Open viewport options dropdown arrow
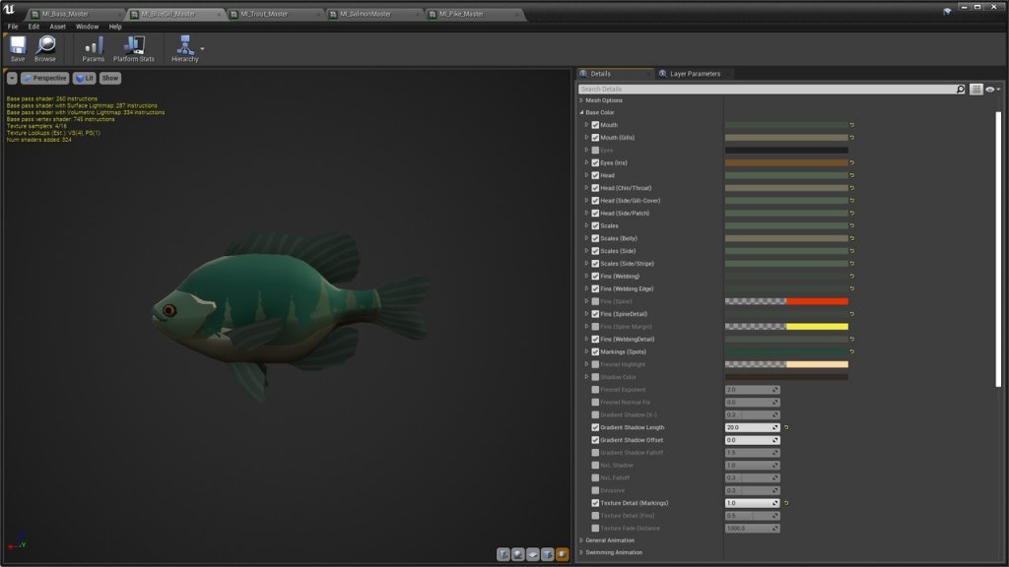The height and width of the screenshot is (567, 1009). (12, 78)
